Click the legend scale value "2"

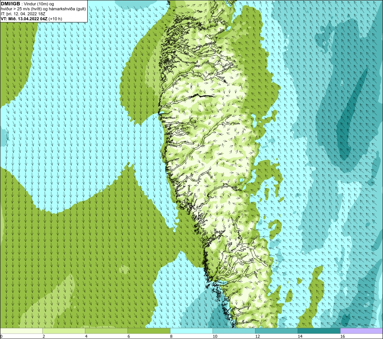44,336
